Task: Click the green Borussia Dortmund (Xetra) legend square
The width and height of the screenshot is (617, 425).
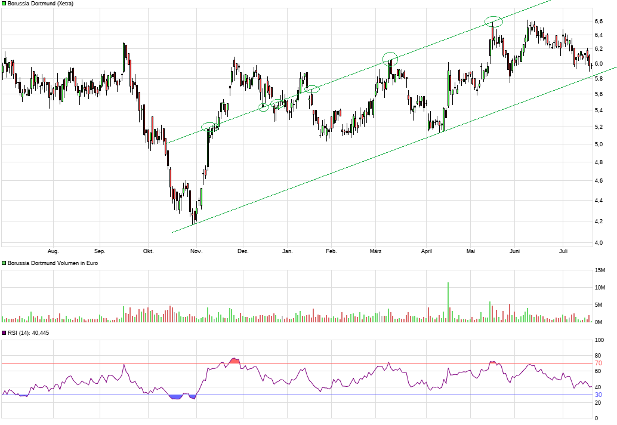Action: pos(4,4)
